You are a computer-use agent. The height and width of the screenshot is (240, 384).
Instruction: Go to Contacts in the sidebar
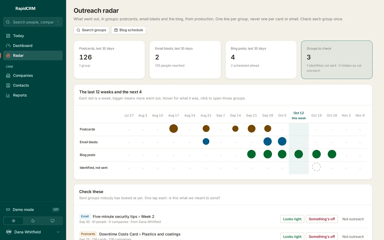[33, 85]
